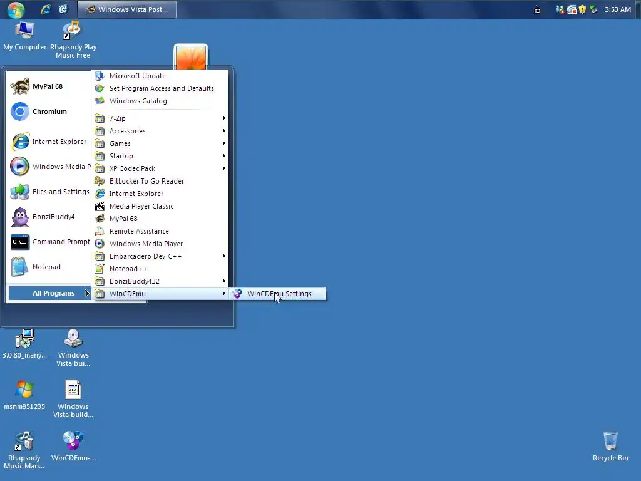The width and height of the screenshot is (641, 481).
Task: Open Windows Catalog entry
Action: coord(160,101)
